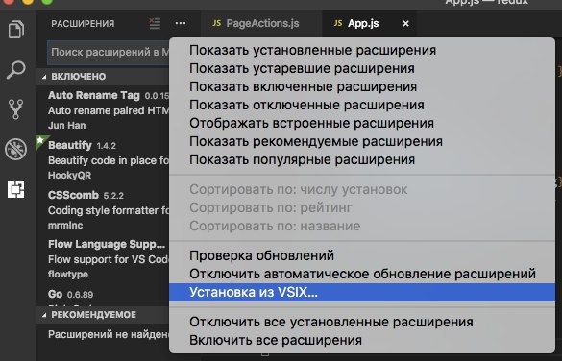
Task: Click the HookyQR publisher name
Action: click(69, 176)
